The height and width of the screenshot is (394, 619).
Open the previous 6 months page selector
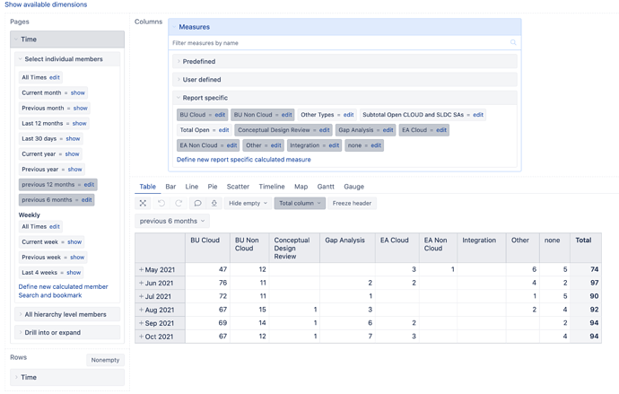171,221
